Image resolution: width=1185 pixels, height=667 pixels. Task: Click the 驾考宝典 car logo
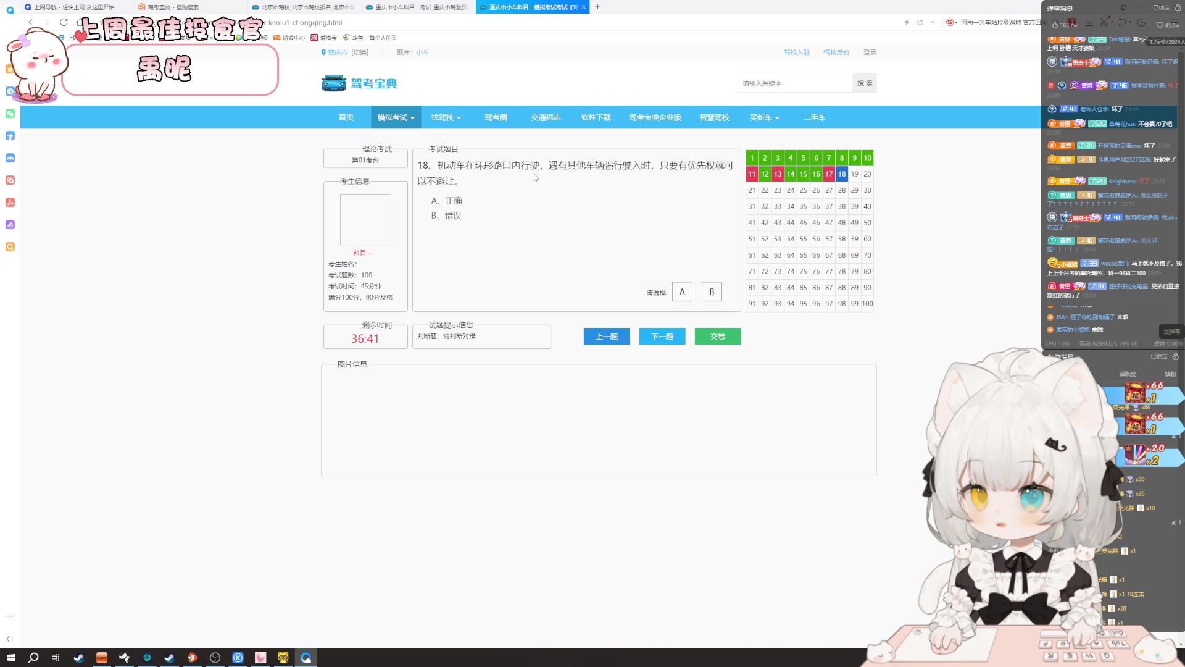click(334, 83)
